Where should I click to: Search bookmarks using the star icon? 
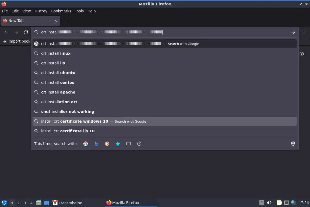tap(118, 144)
